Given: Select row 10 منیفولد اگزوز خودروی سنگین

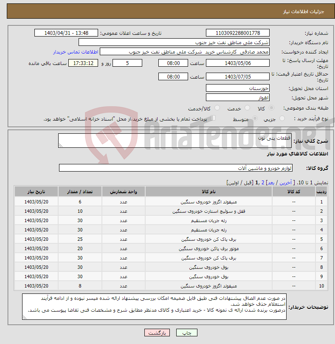Looking at the screenshot, I should click(x=208, y=286).
